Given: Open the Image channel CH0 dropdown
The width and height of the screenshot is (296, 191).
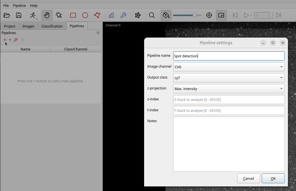Looking at the screenshot, I should pyautogui.click(x=229, y=67).
